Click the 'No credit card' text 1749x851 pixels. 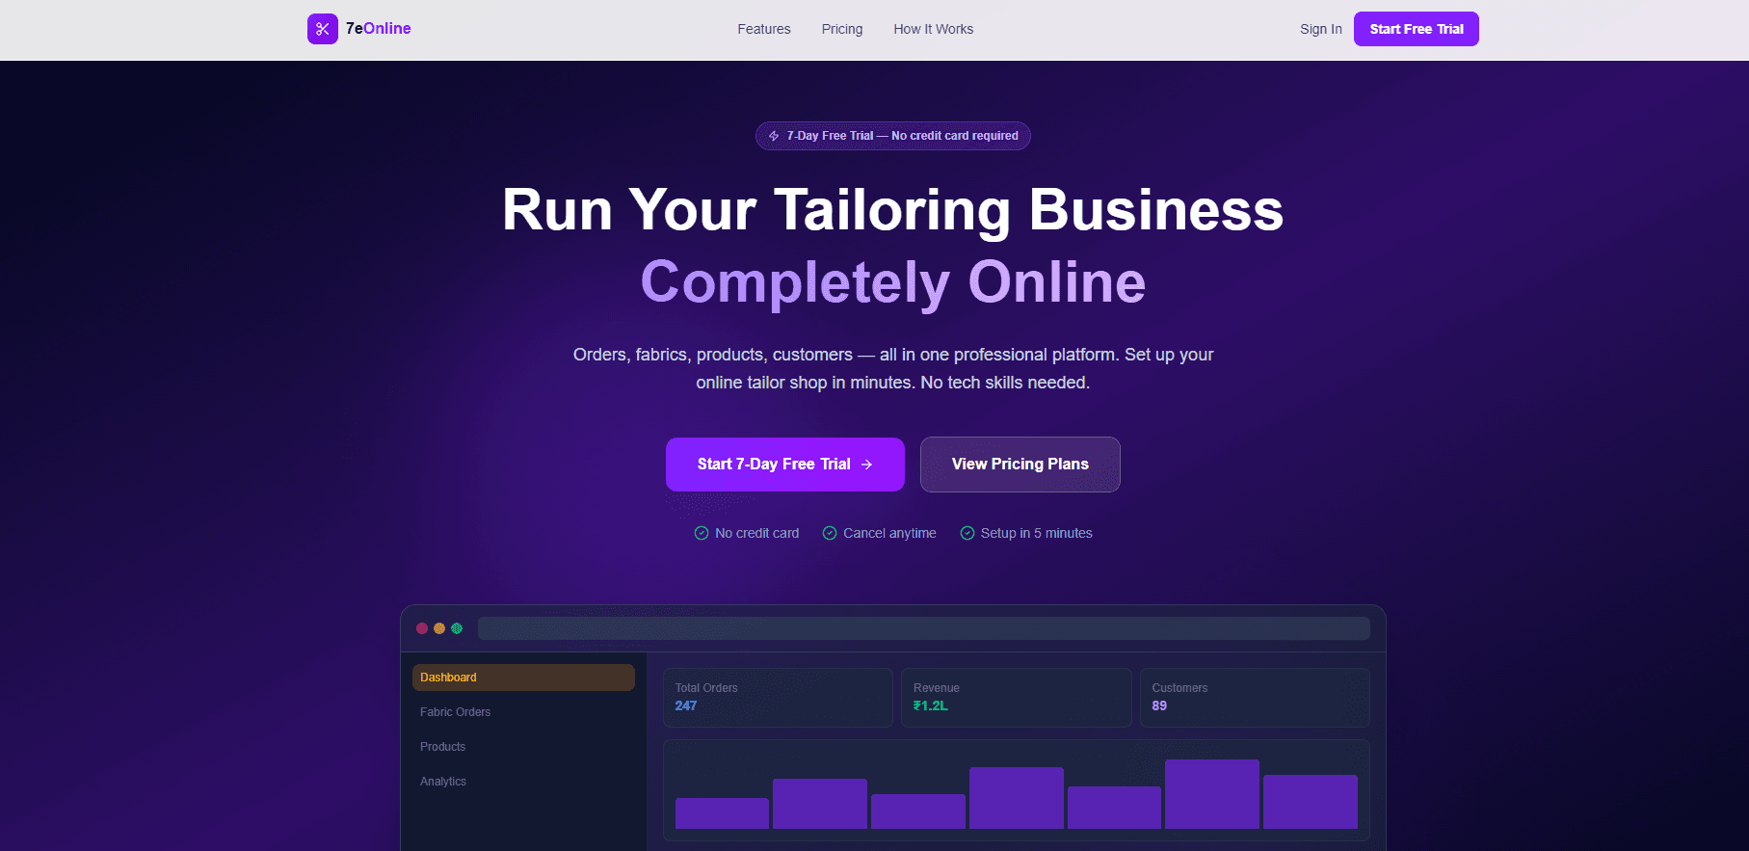757,533
